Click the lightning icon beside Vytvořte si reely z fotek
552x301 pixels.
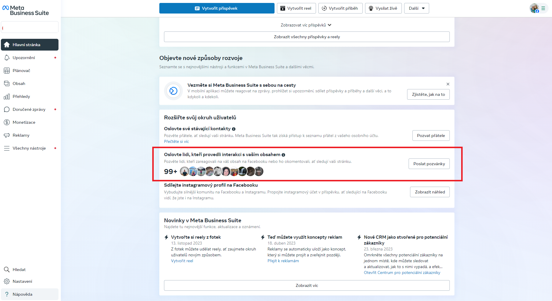point(166,237)
